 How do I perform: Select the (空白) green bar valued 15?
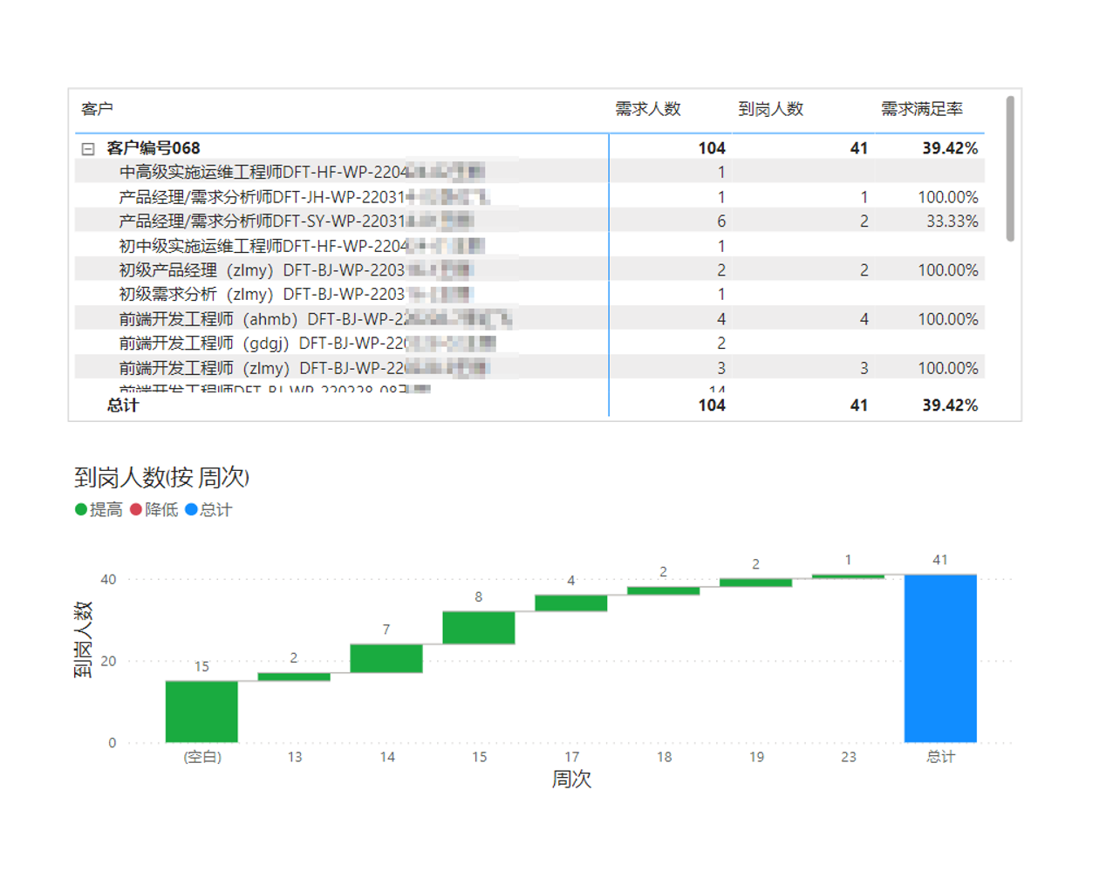(201, 712)
